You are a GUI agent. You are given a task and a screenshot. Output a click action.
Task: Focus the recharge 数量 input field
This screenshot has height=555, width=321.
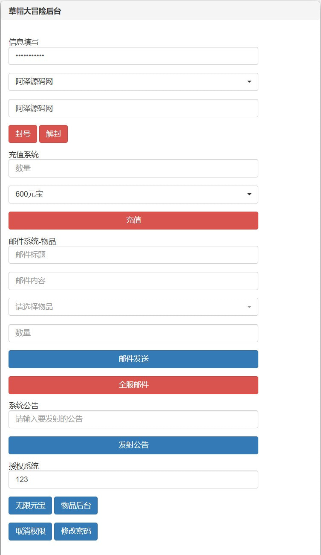133,169
